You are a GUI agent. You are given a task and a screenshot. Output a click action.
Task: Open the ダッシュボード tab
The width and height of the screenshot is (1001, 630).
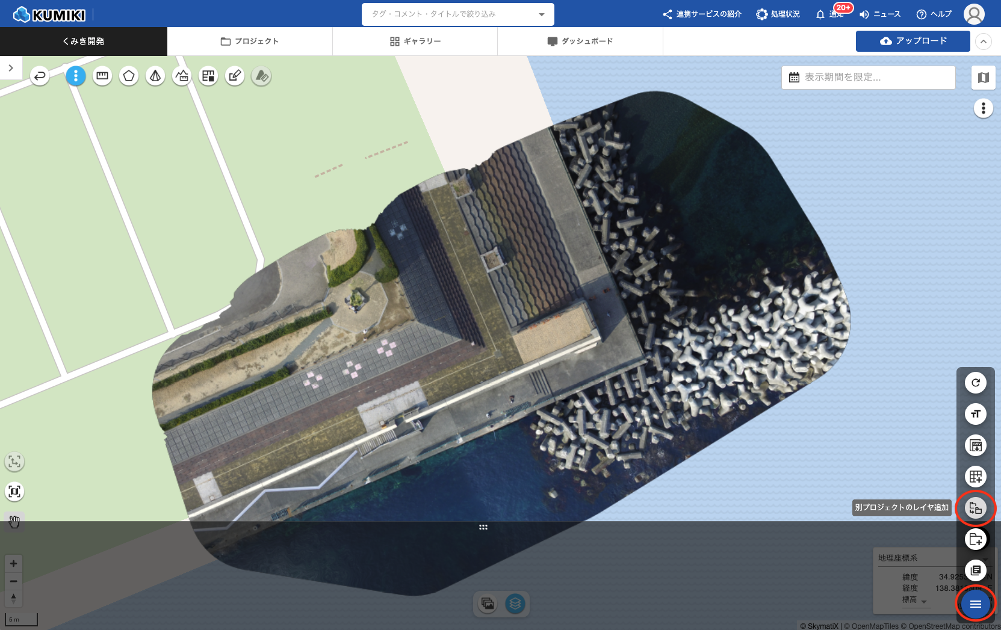[x=580, y=42]
